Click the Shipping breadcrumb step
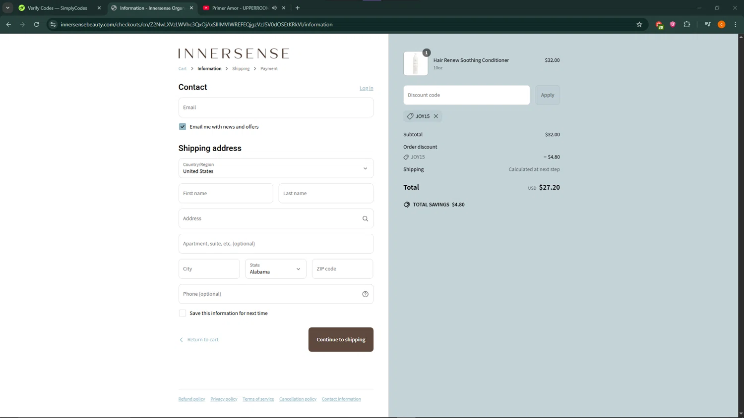Image resolution: width=744 pixels, height=418 pixels. (x=241, y=69)
